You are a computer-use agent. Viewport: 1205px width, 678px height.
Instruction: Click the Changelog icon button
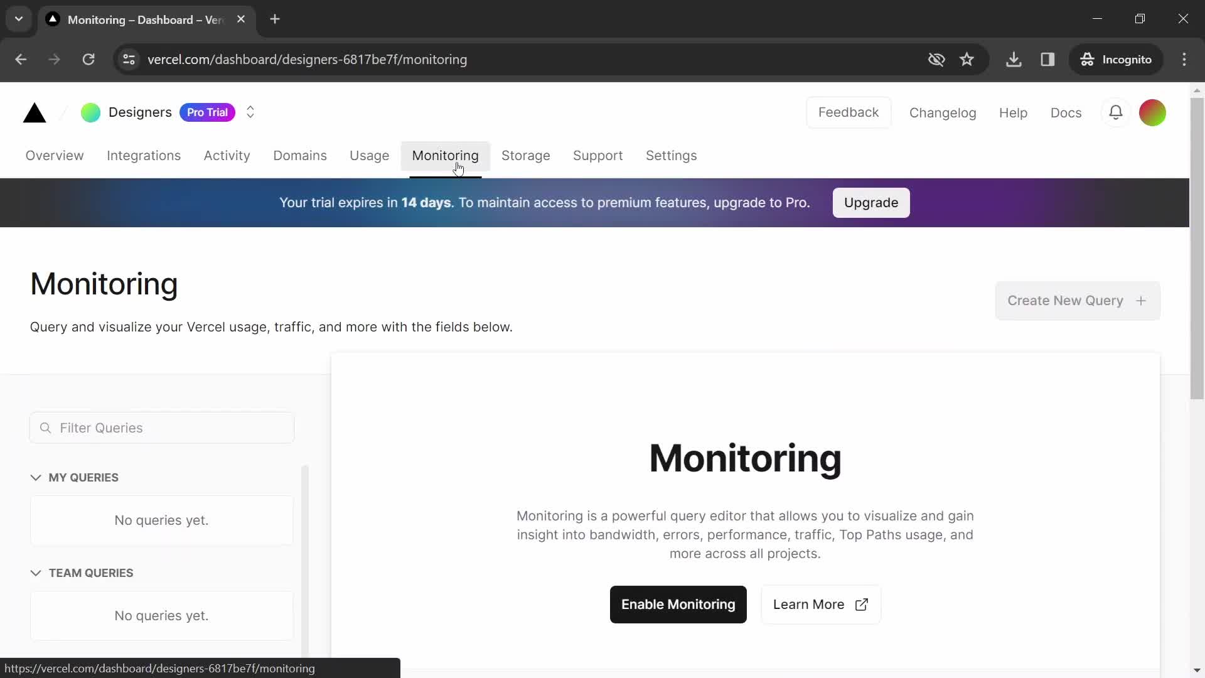point(943,112)
